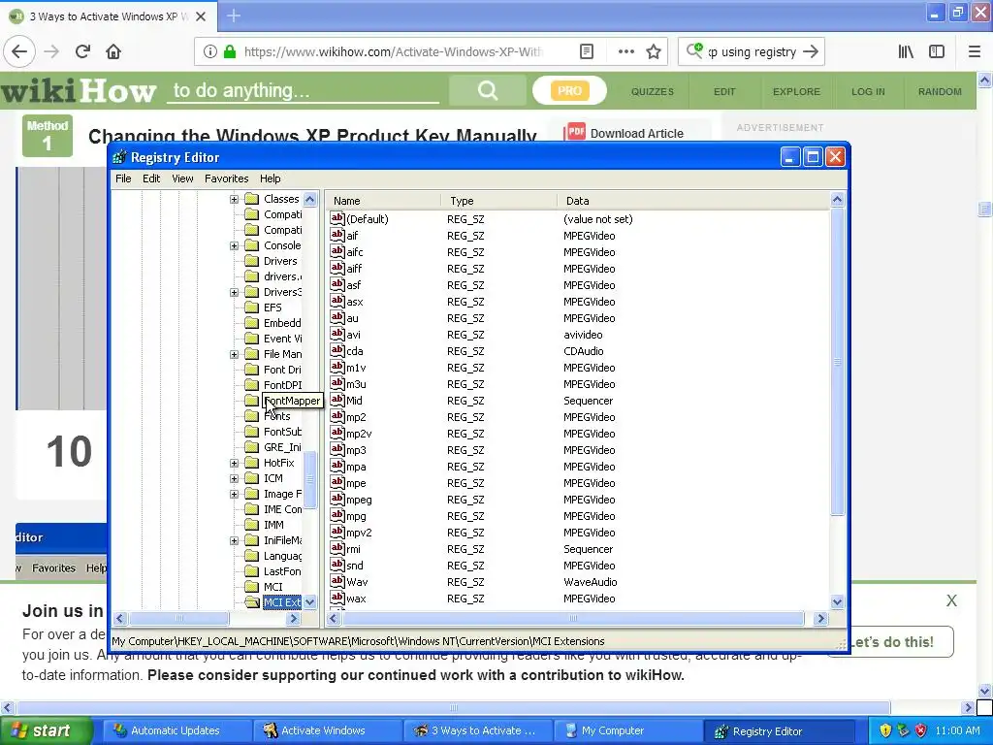Open the Windows start menu
Viewport: 993px width, 745px height.
[x=45, y=730]
